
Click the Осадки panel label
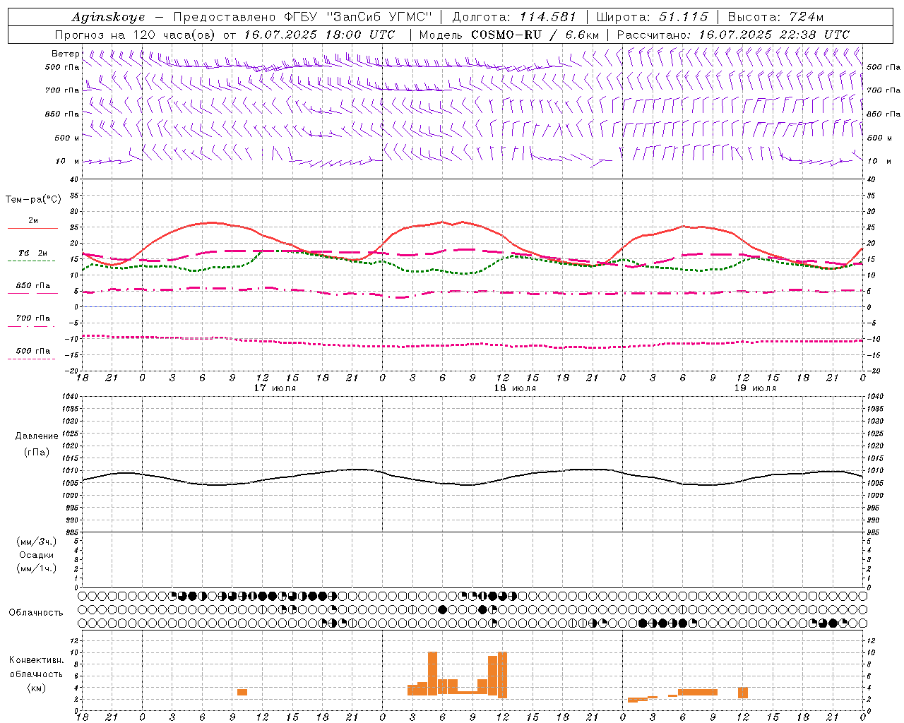37,555
